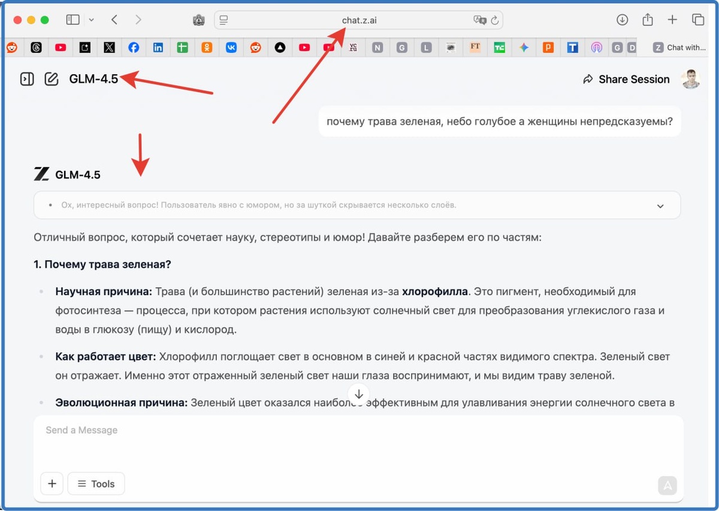Switch to the LinkedIn pinned tab
The height and width of the screenshot is (511, 719).
point(158,47)
